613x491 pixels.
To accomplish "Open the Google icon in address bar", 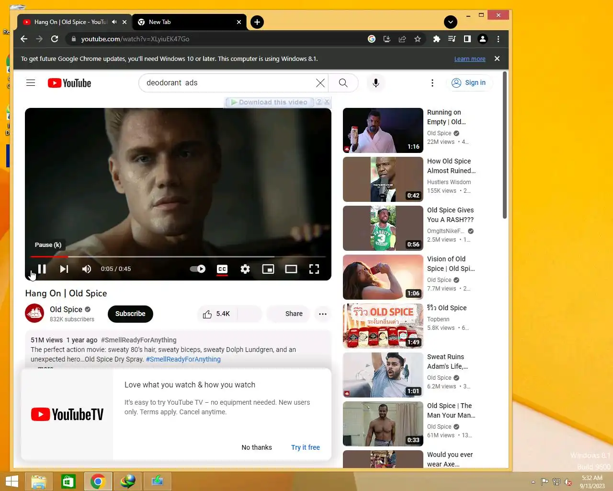I will (372, 39).
